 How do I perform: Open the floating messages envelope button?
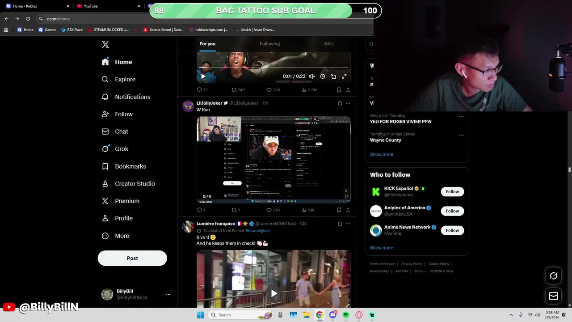(x=553, y=296)
